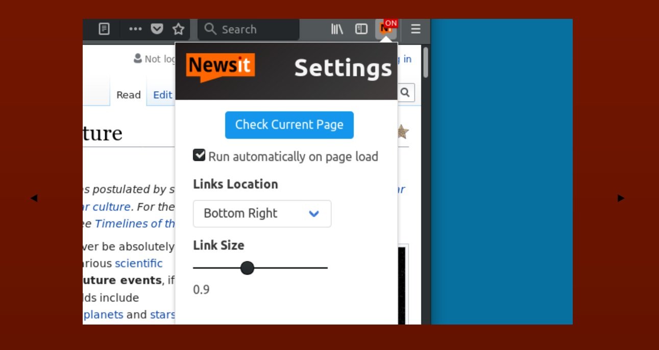
Task: Click Link Size value 0.9
Action: pyautogui.click(x=201, y=290)
